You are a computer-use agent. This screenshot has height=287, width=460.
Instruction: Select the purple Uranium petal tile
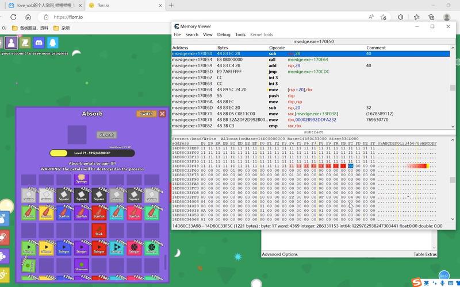(x=81, y=265)
